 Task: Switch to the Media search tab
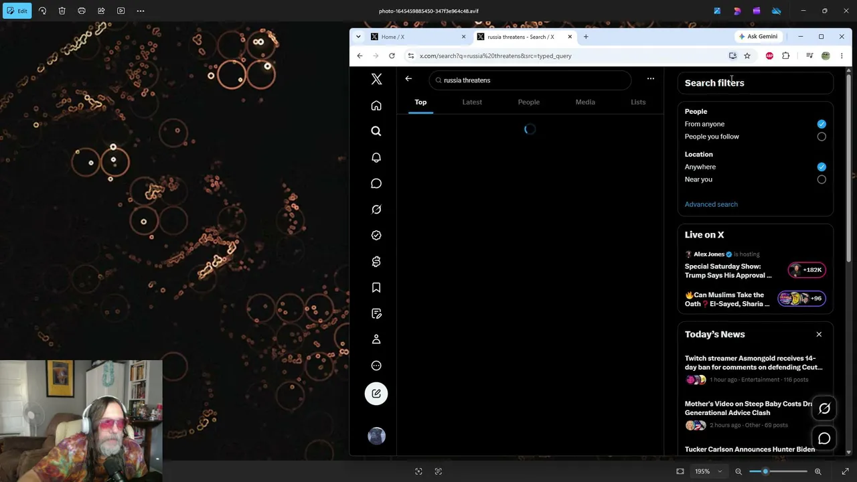(x=585, y=102)
